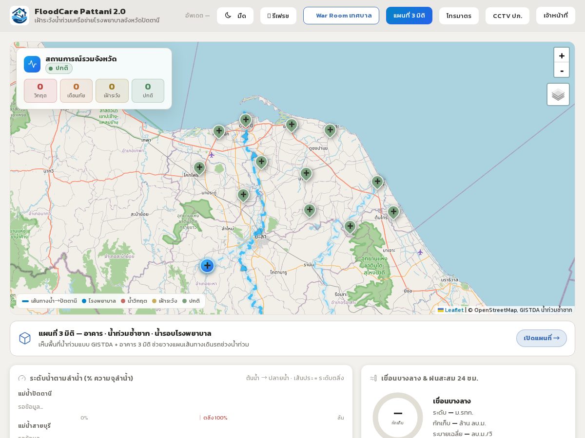
Task: Open the War Room เทศบาล page
Action: (x=341, y=16)
